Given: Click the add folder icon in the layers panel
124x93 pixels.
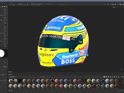Looking at the screenshot, I should click(x=5, y=7).
